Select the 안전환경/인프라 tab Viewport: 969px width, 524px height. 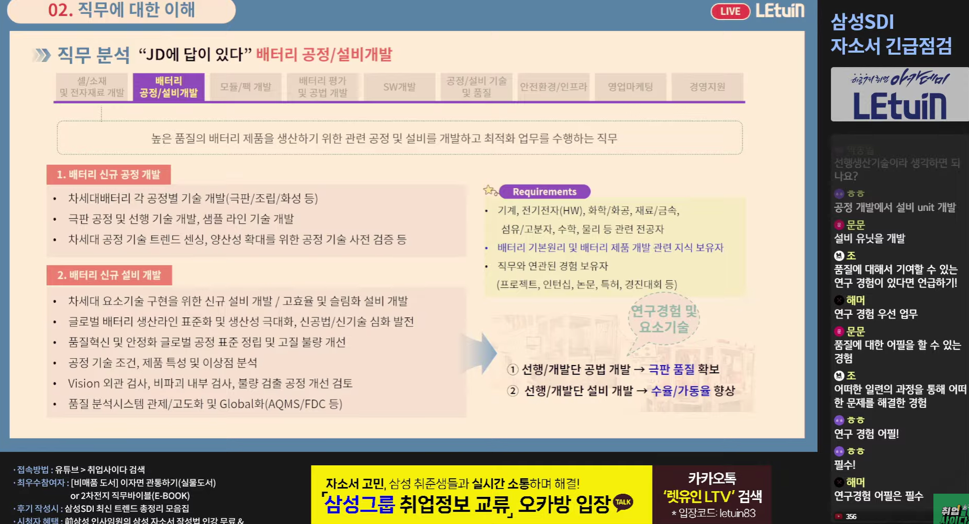coord(553,87)
